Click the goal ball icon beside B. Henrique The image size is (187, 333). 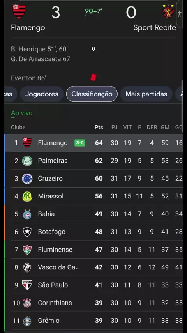pyautogui.click(x=93, y=49)
